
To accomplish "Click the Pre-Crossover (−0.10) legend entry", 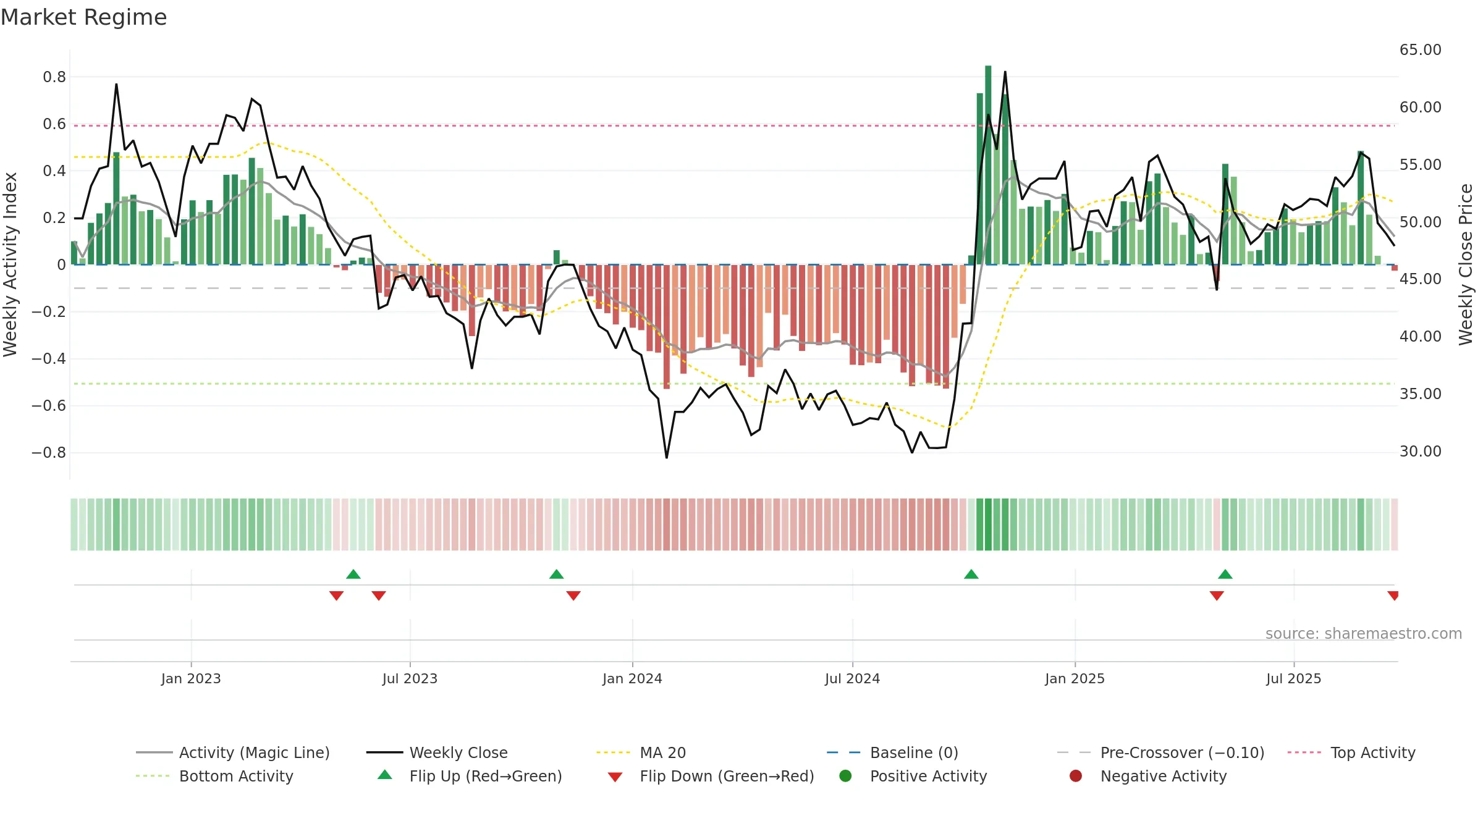I will (1160, 752).
